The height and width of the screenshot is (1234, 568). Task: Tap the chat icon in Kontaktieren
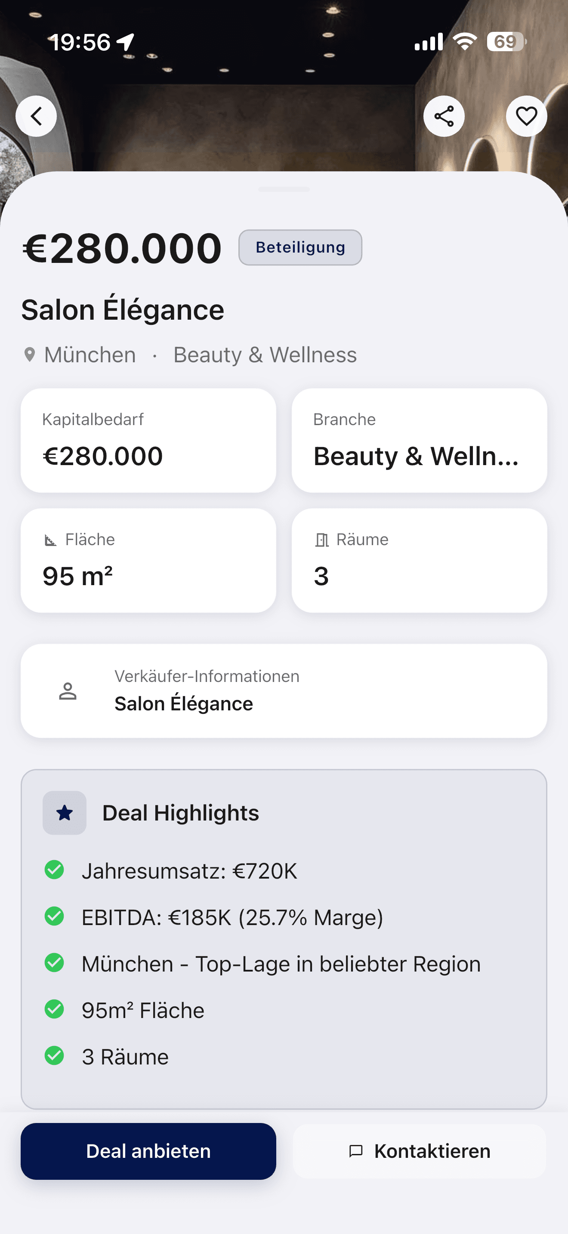(x=356, y=1151)
